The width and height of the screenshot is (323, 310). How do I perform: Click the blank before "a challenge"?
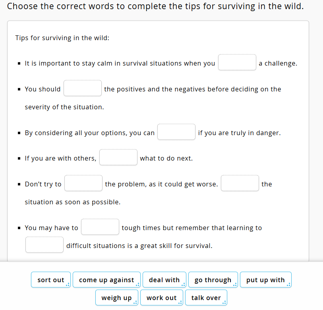(x=237, y=62)
